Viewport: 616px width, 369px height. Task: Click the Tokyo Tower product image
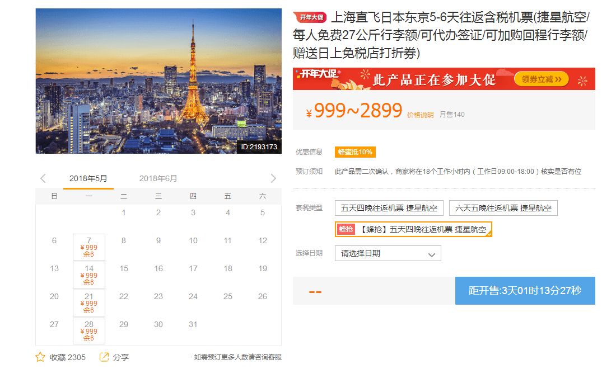point(158,81)
